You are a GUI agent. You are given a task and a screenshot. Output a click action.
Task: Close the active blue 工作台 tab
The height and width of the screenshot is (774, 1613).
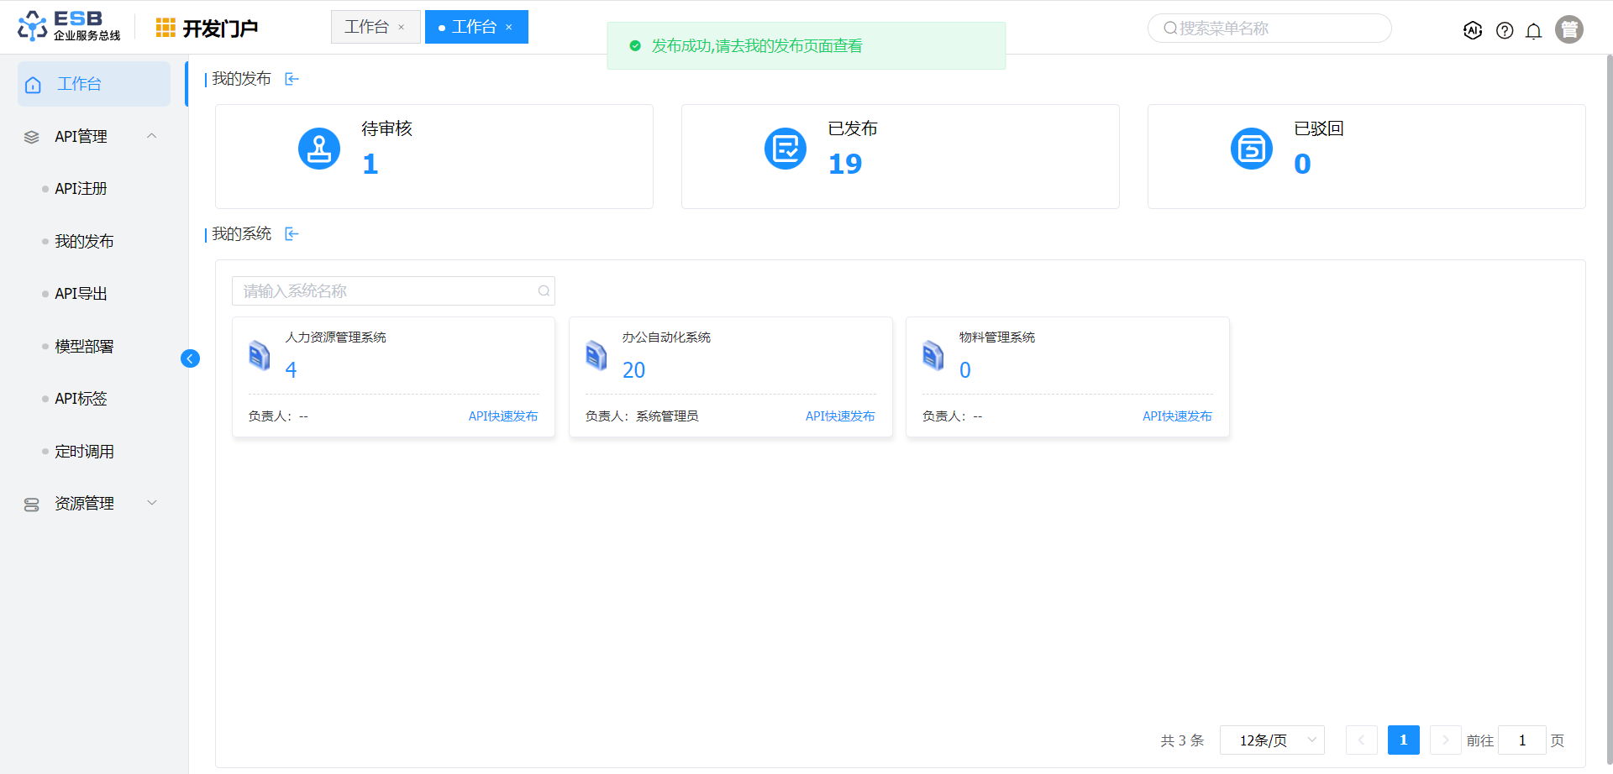(x=509, y=28)
